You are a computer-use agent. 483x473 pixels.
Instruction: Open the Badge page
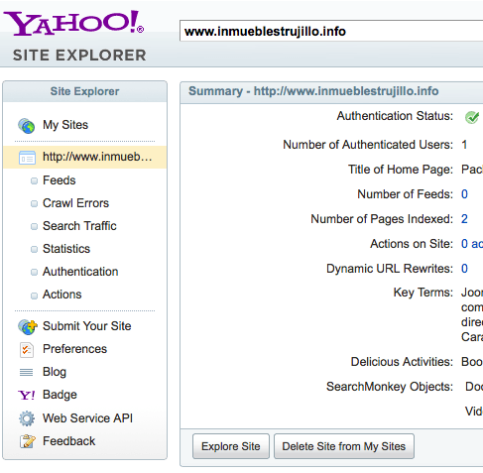(60, 395)
